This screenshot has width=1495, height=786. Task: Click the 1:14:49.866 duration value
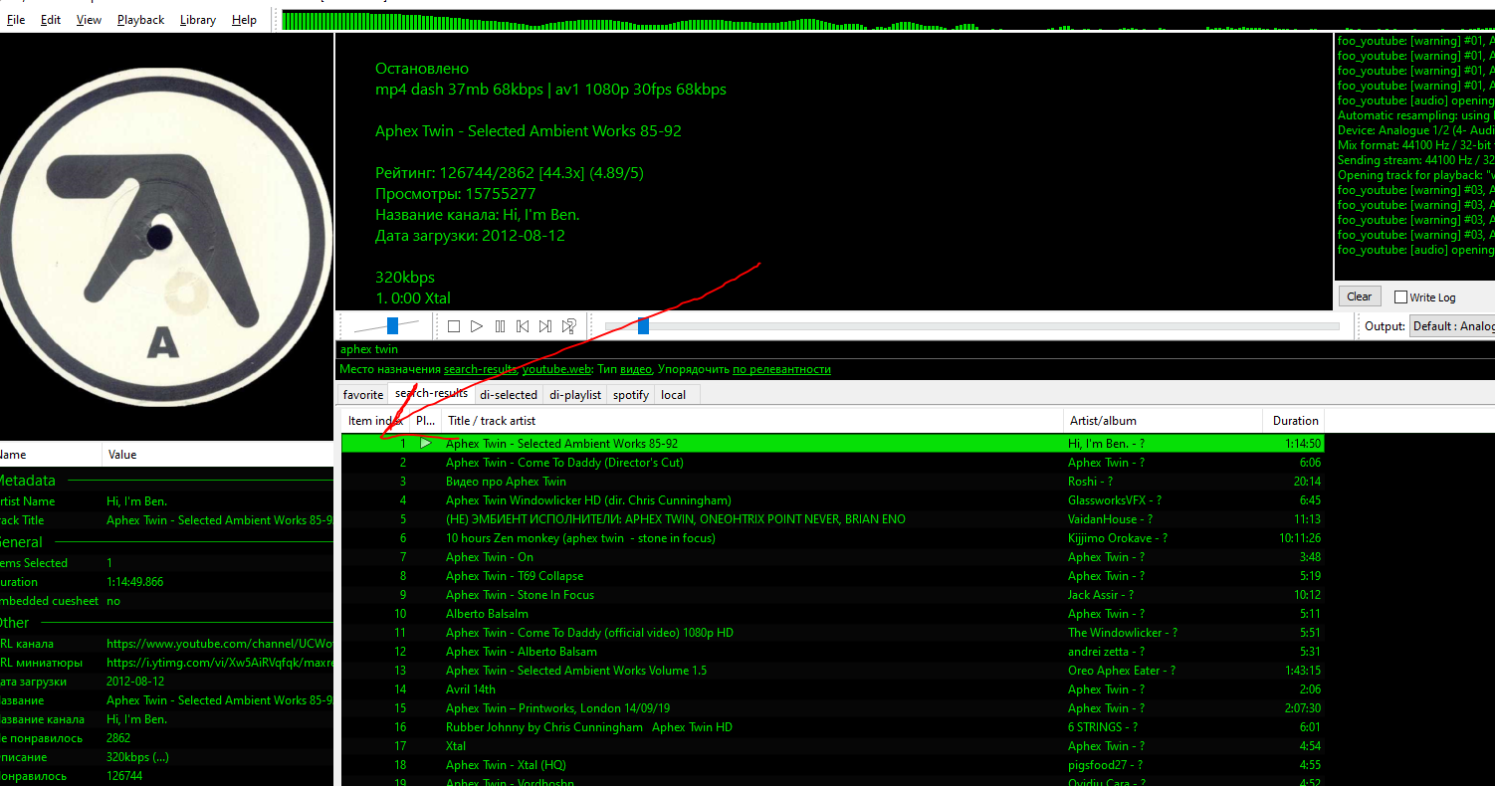point(136,582)
